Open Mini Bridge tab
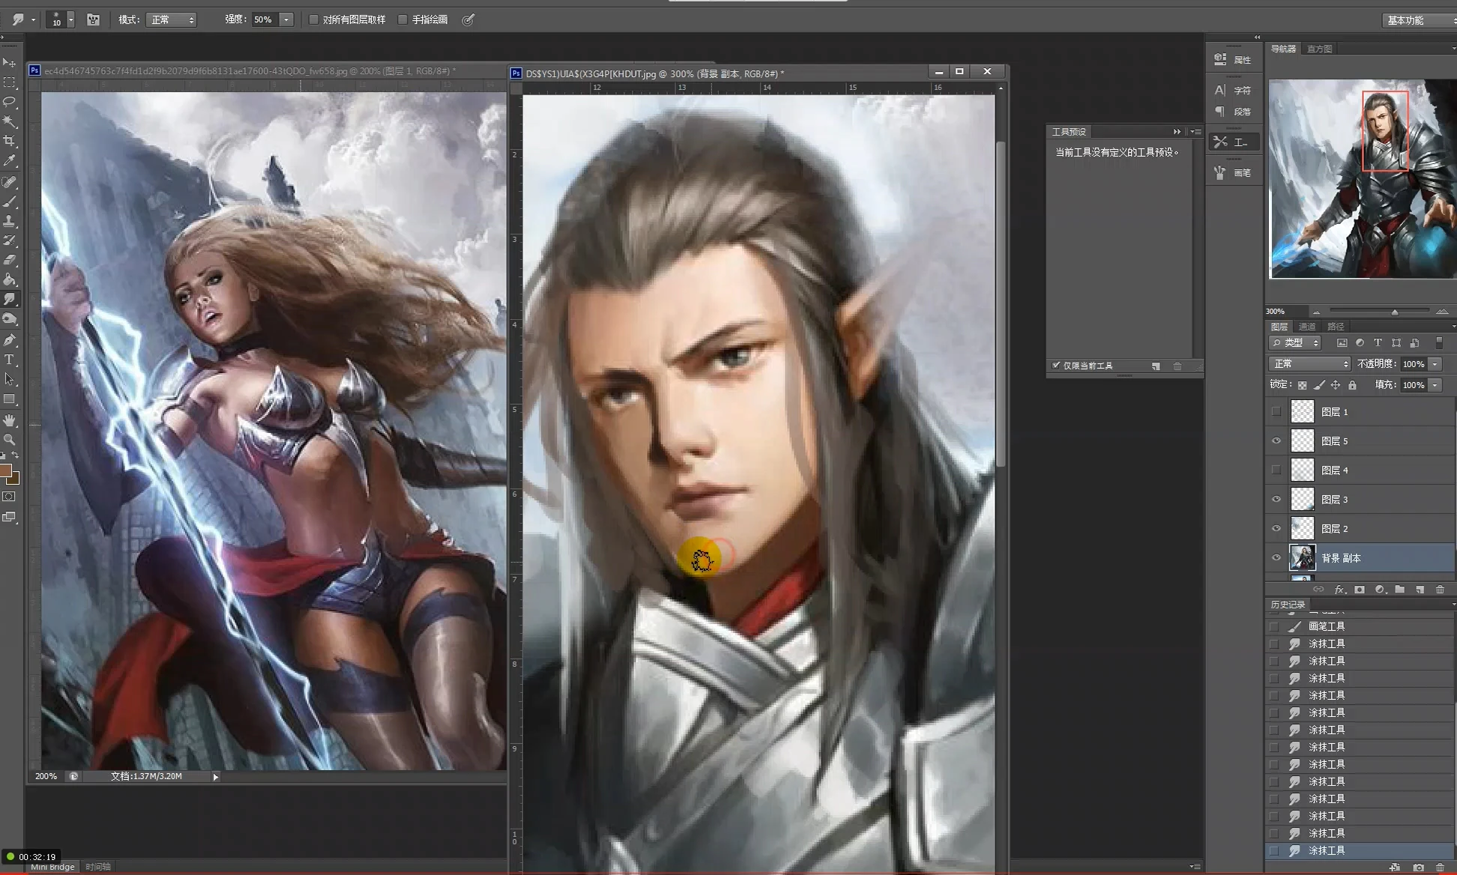This screenshot has height=875, width=1457. (x=52, y=867)
